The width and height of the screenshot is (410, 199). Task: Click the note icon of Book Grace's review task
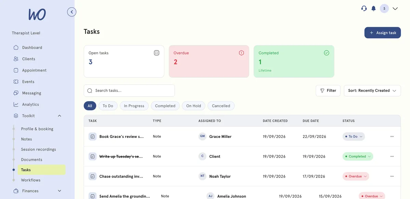[x=92, y=137]
